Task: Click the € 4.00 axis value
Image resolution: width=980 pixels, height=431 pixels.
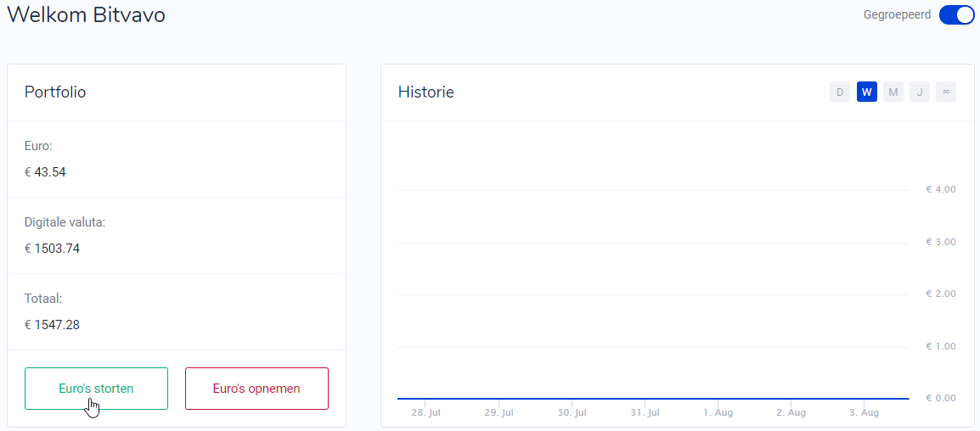Action: point(941,189)
